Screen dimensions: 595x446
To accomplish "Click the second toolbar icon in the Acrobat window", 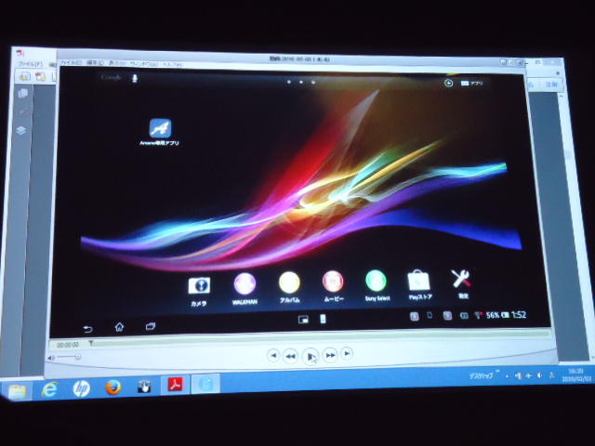I will (40, 77).
